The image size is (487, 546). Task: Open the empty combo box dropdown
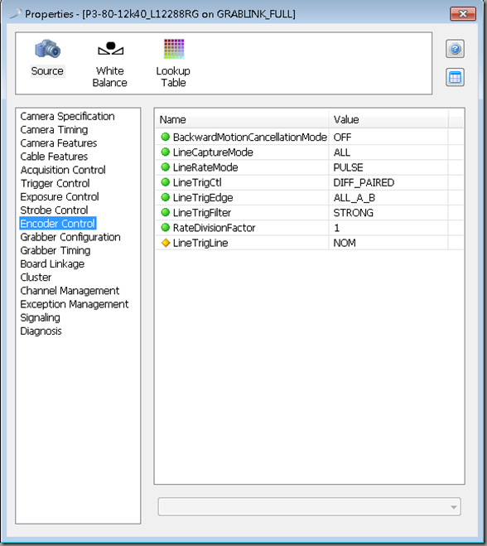click(x=310, y=507)
